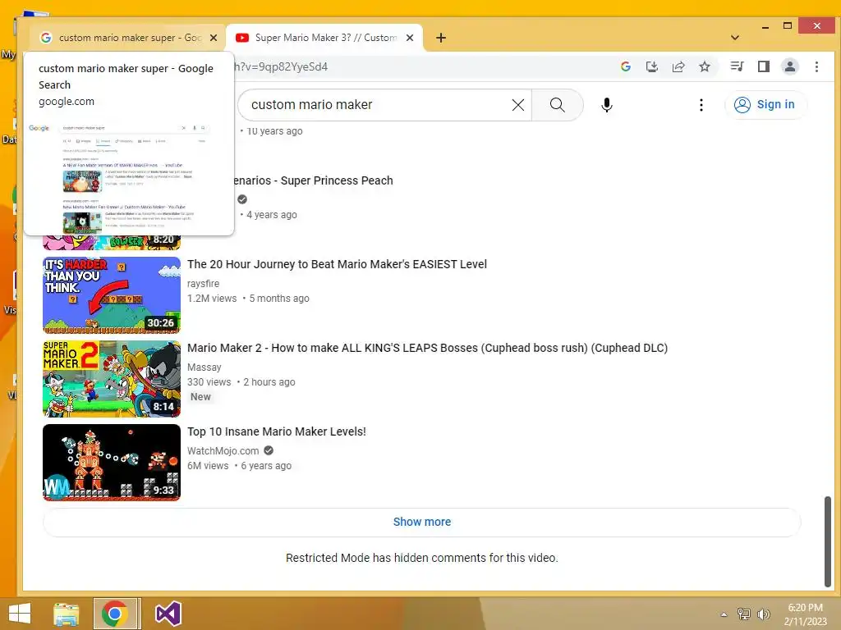Screen dimensions: 841x630
Task: Click the YouTube search magnifier button
Action: 558,105
